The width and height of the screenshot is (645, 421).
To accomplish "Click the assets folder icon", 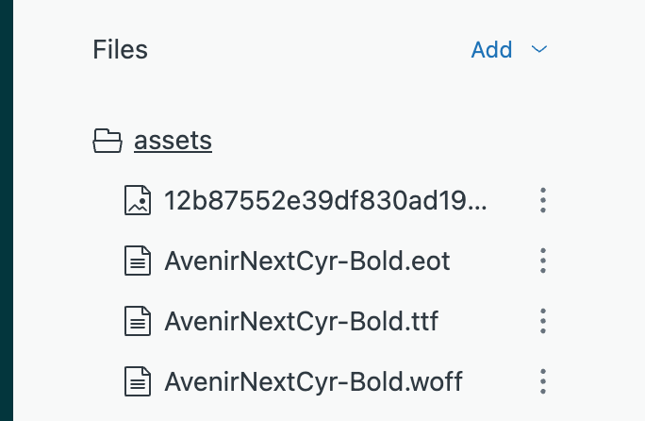I will click(x=107, y=141).
